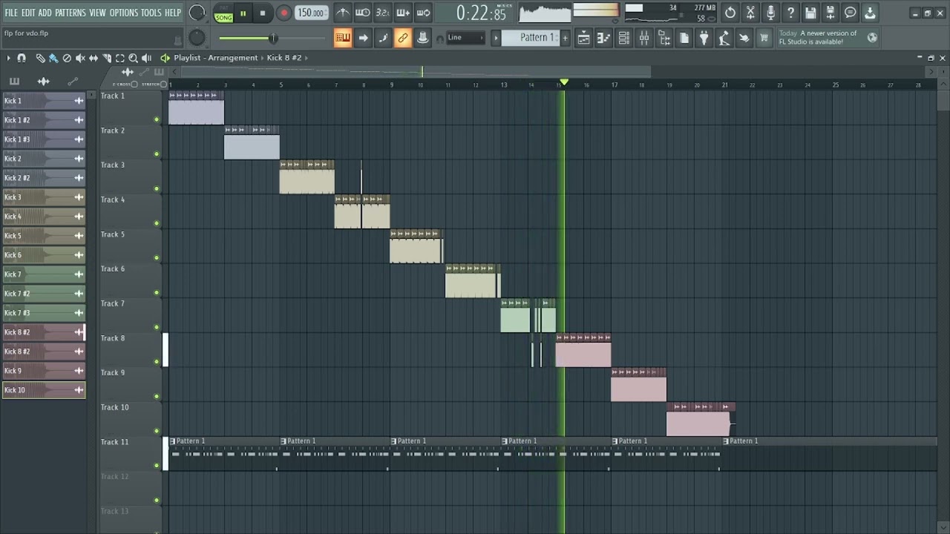This screenshot has height=534, width=950.
Task: Open the Mixer view icon
Action: 643,39
